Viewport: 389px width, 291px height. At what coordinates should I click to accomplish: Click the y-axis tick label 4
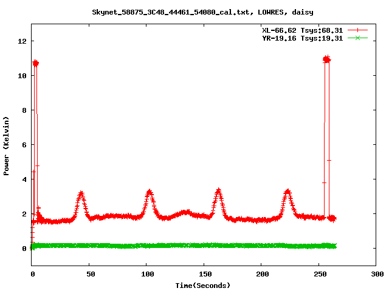(24, 179)
